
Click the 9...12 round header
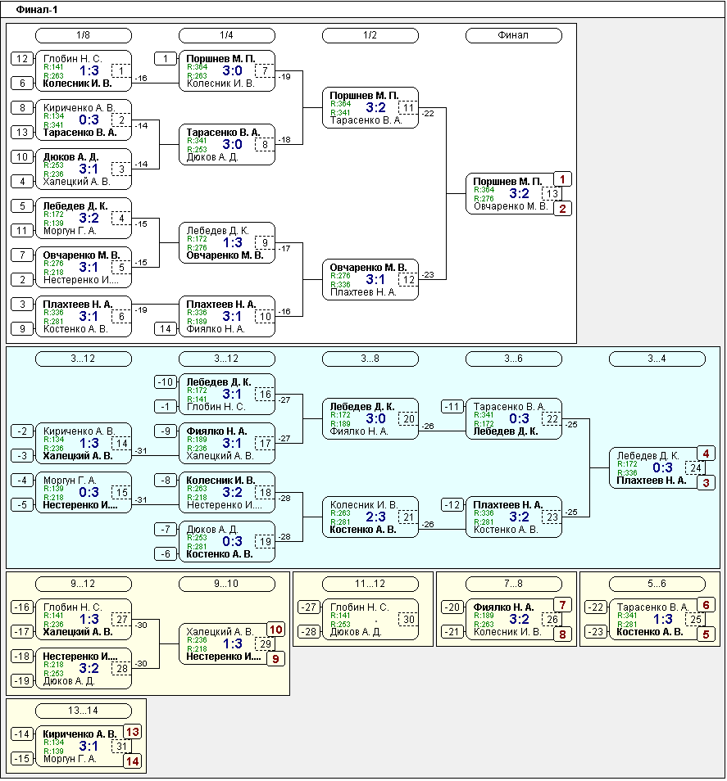tap(84, 584)
